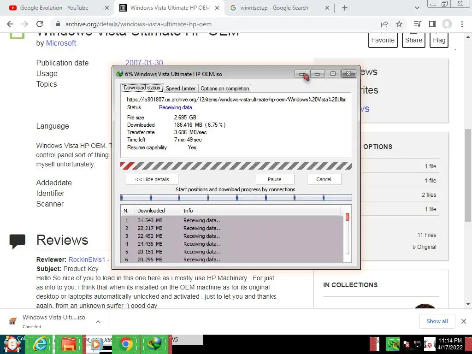Select connection row 3 with 22.452 MB

point(232,236)
